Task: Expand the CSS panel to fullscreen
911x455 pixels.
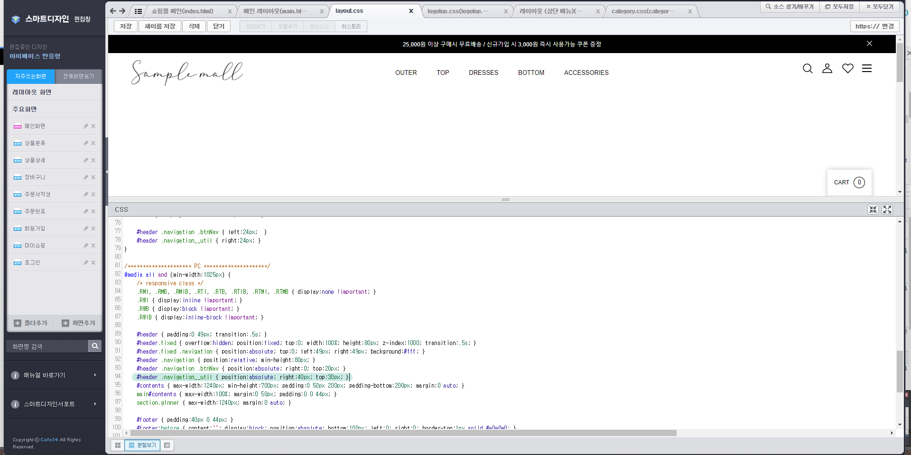Action: [887, 209]
